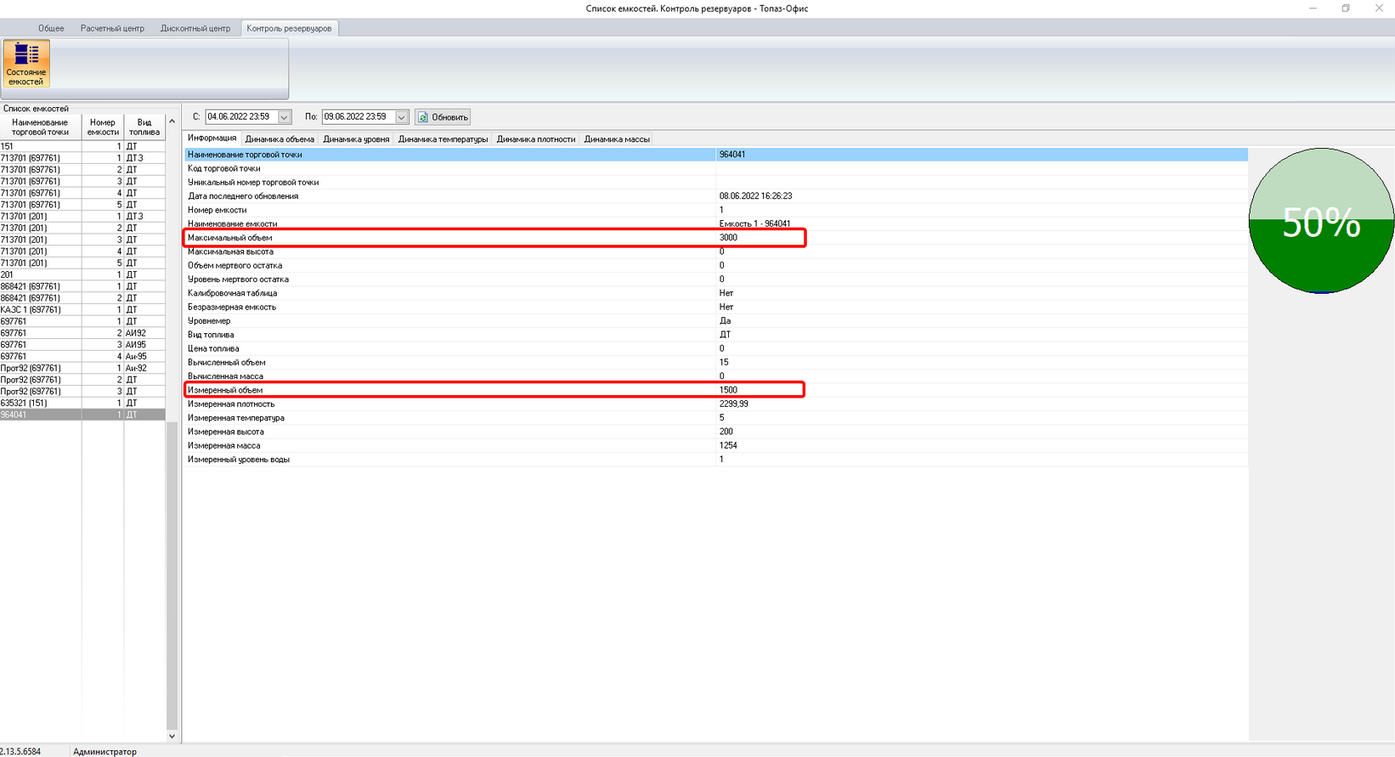Click the last update date 08.06.2022 16:26:23
Image resolution: width=1395 pixels, height=757 pixels.
click(755, 196)
